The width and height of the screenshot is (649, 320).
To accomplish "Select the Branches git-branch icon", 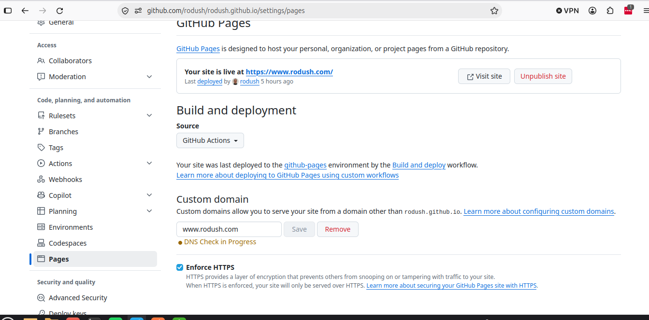I will (41, 132).
